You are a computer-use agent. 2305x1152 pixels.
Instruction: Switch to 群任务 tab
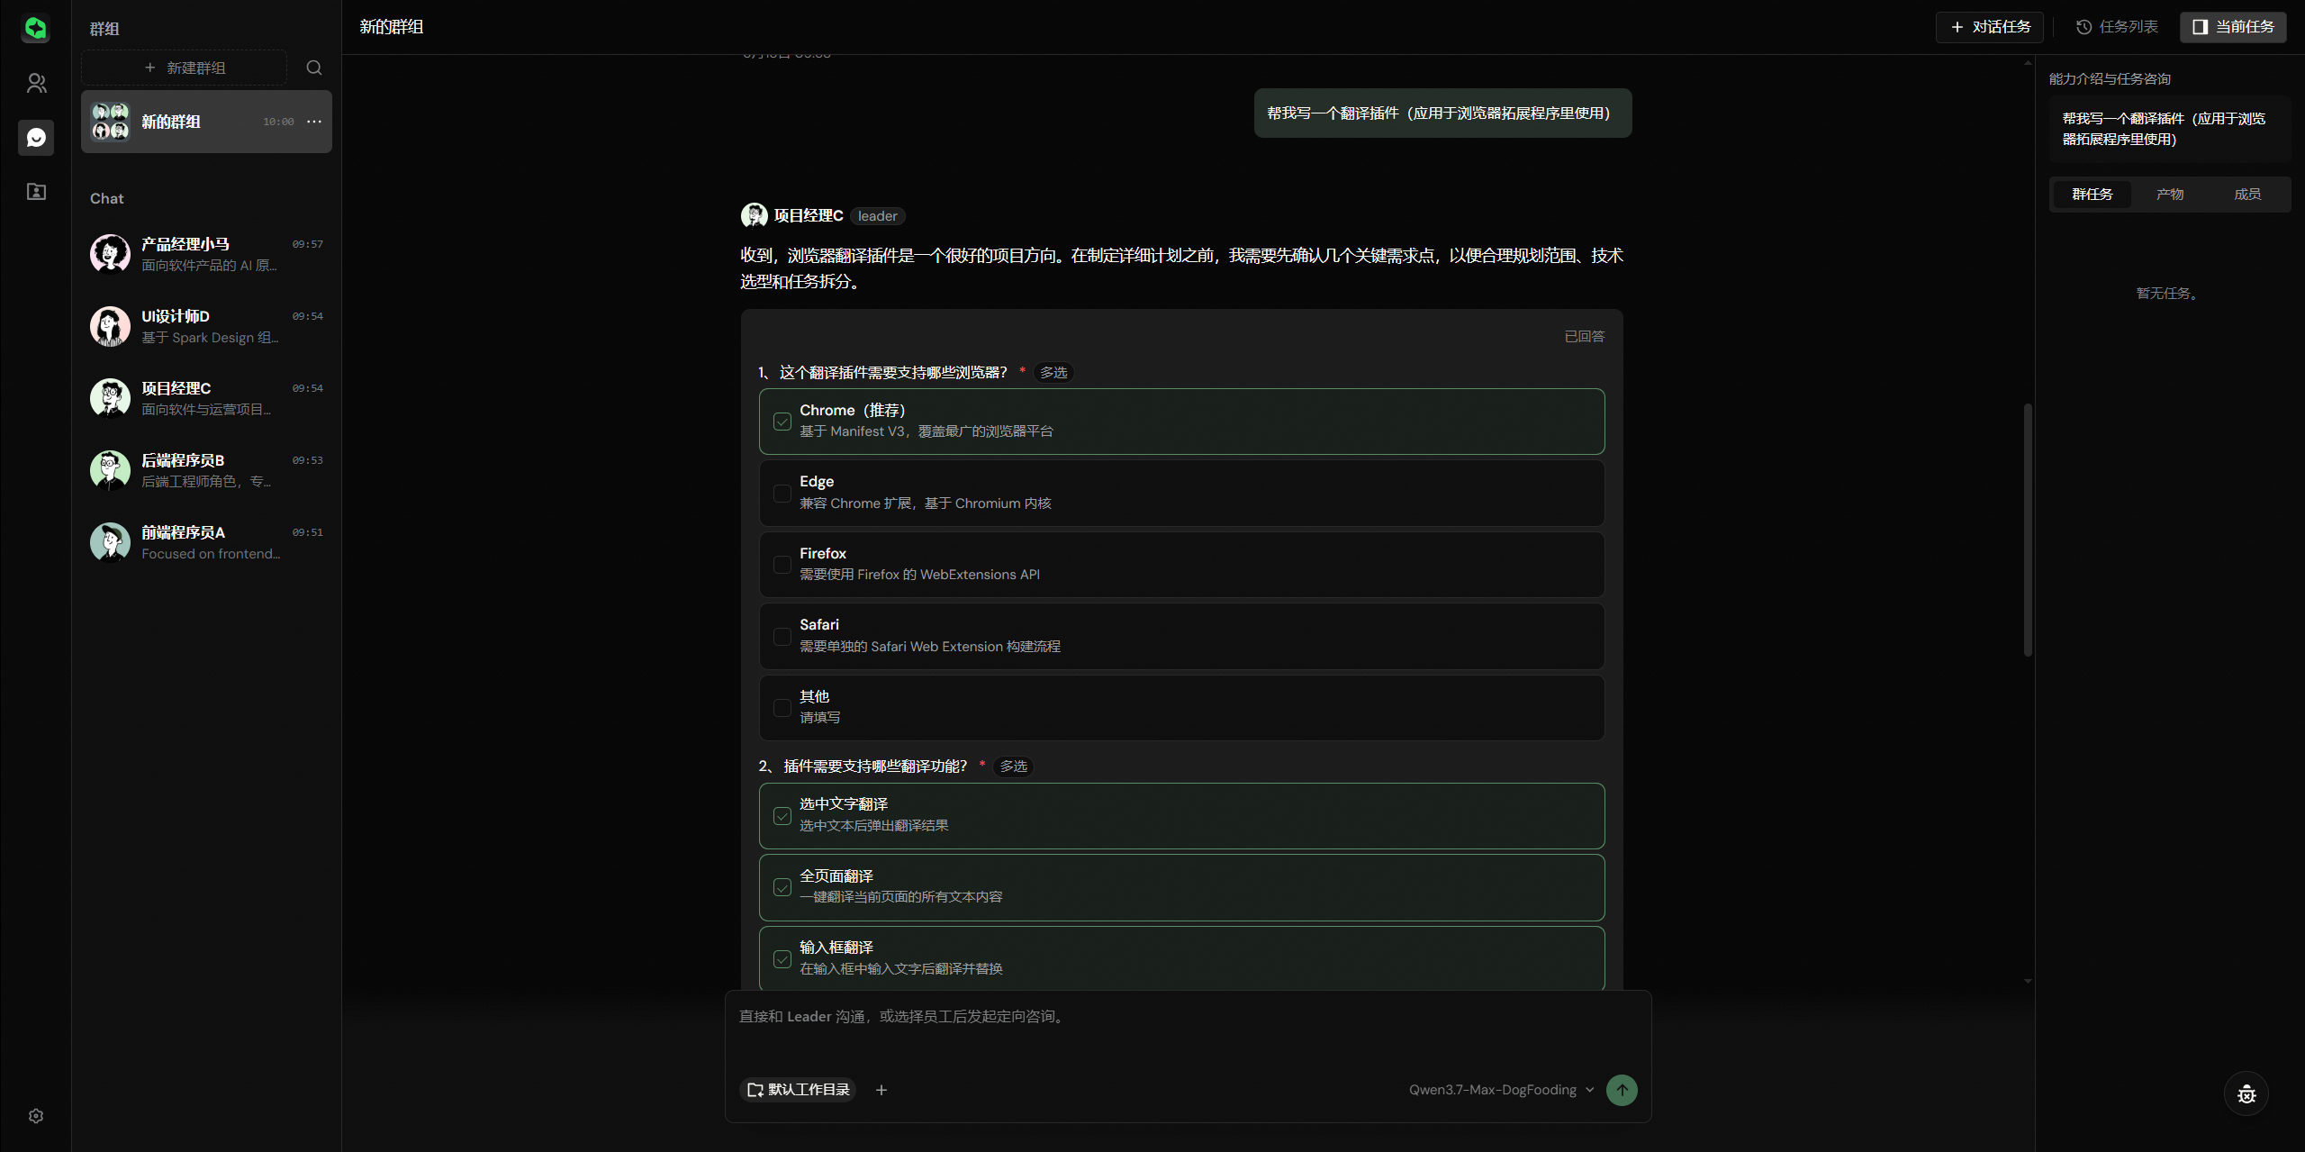pos(2092,195)
